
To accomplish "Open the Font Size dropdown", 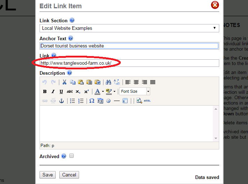I will 134,91.
